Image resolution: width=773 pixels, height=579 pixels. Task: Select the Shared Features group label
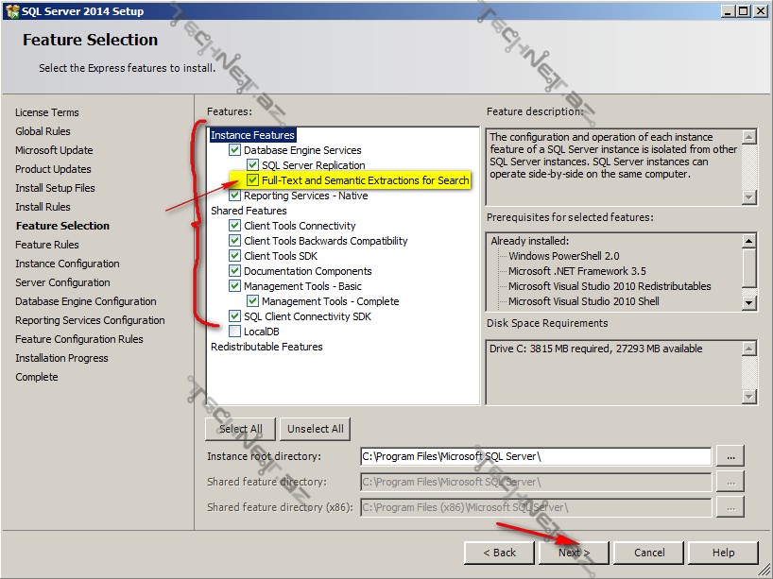click(248, 210)
